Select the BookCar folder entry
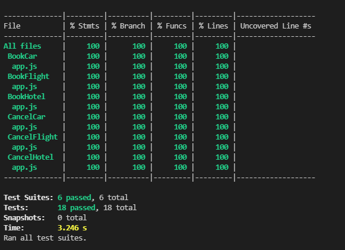The height and width of the screenshot is (250, 345). pos(22,56)
